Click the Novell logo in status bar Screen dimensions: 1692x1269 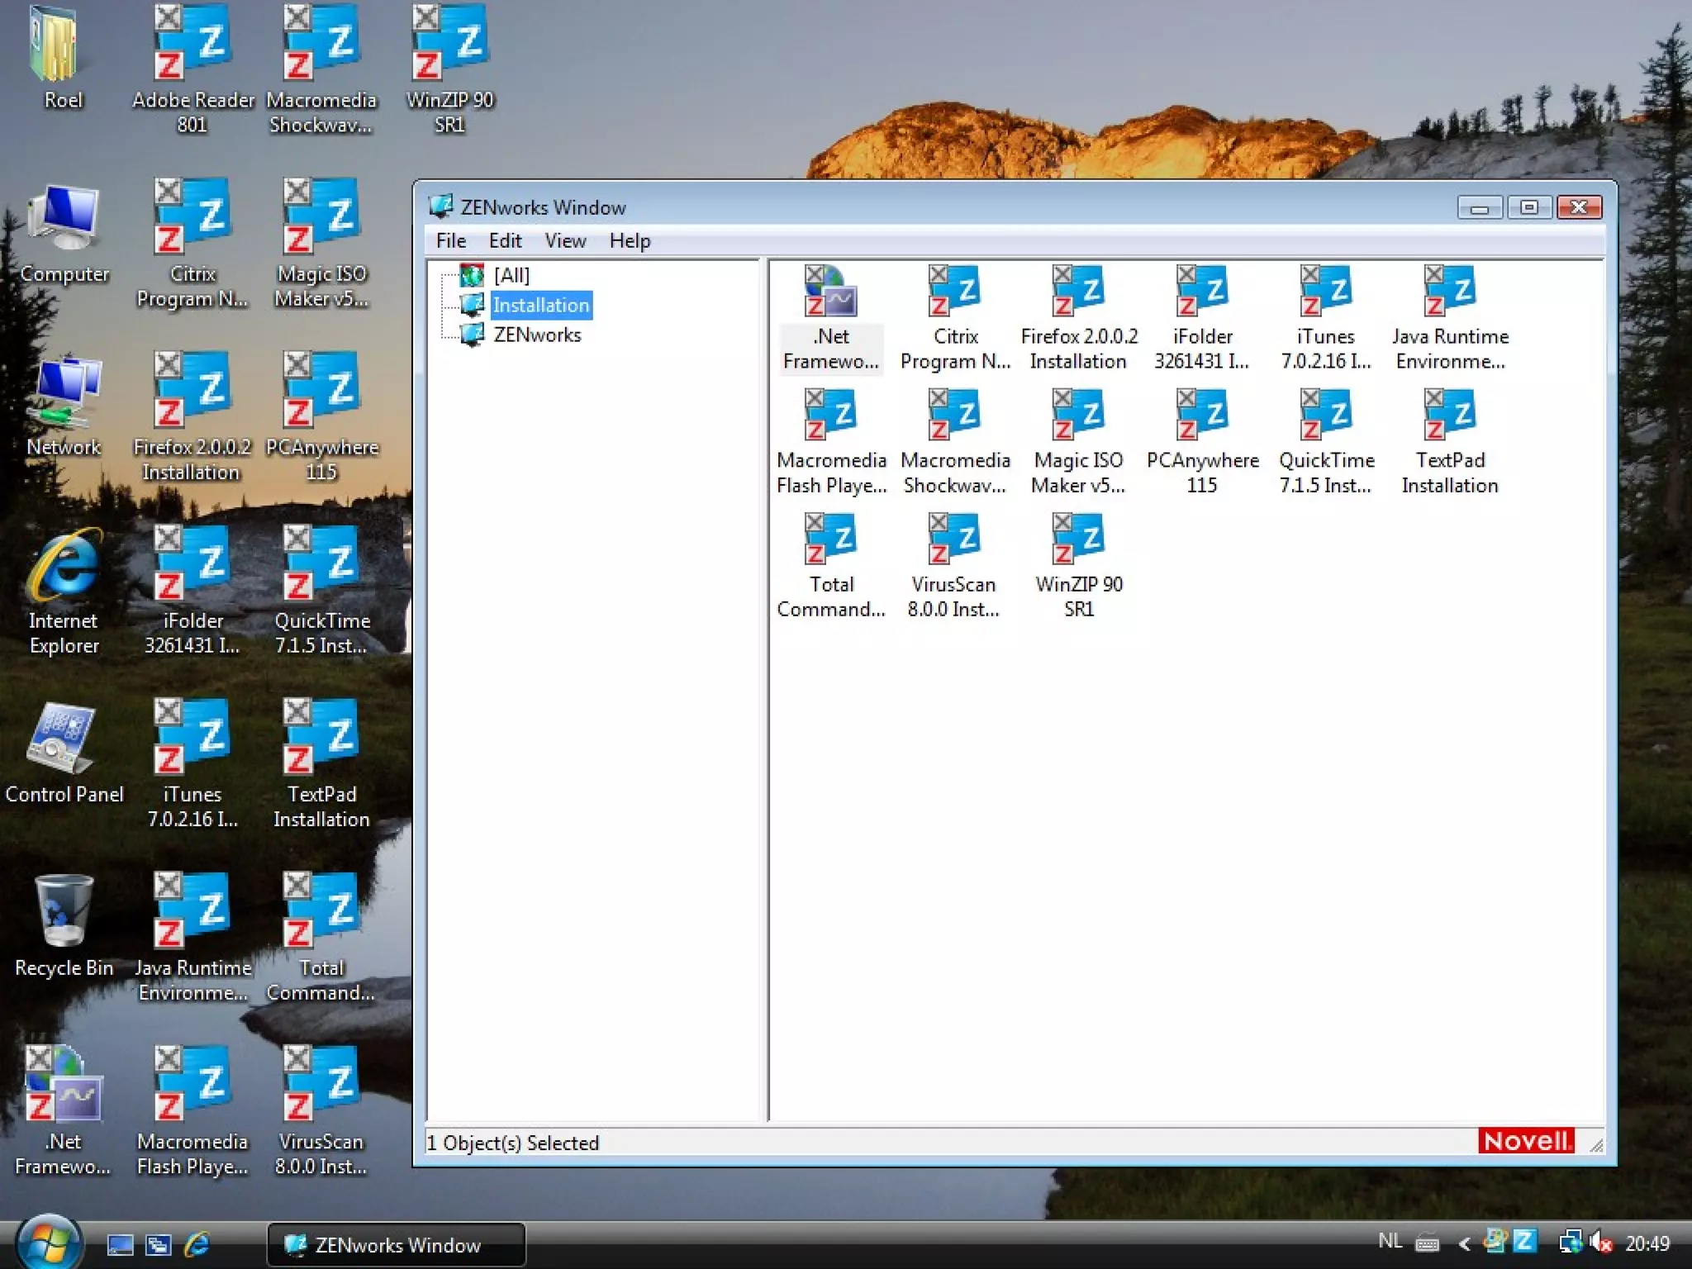1526,1141
